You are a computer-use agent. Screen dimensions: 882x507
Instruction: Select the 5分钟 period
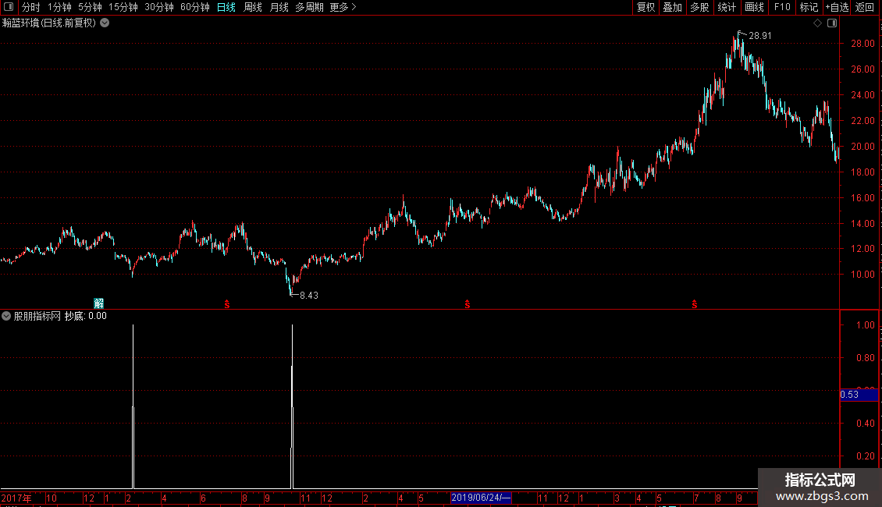click(90, 7)
